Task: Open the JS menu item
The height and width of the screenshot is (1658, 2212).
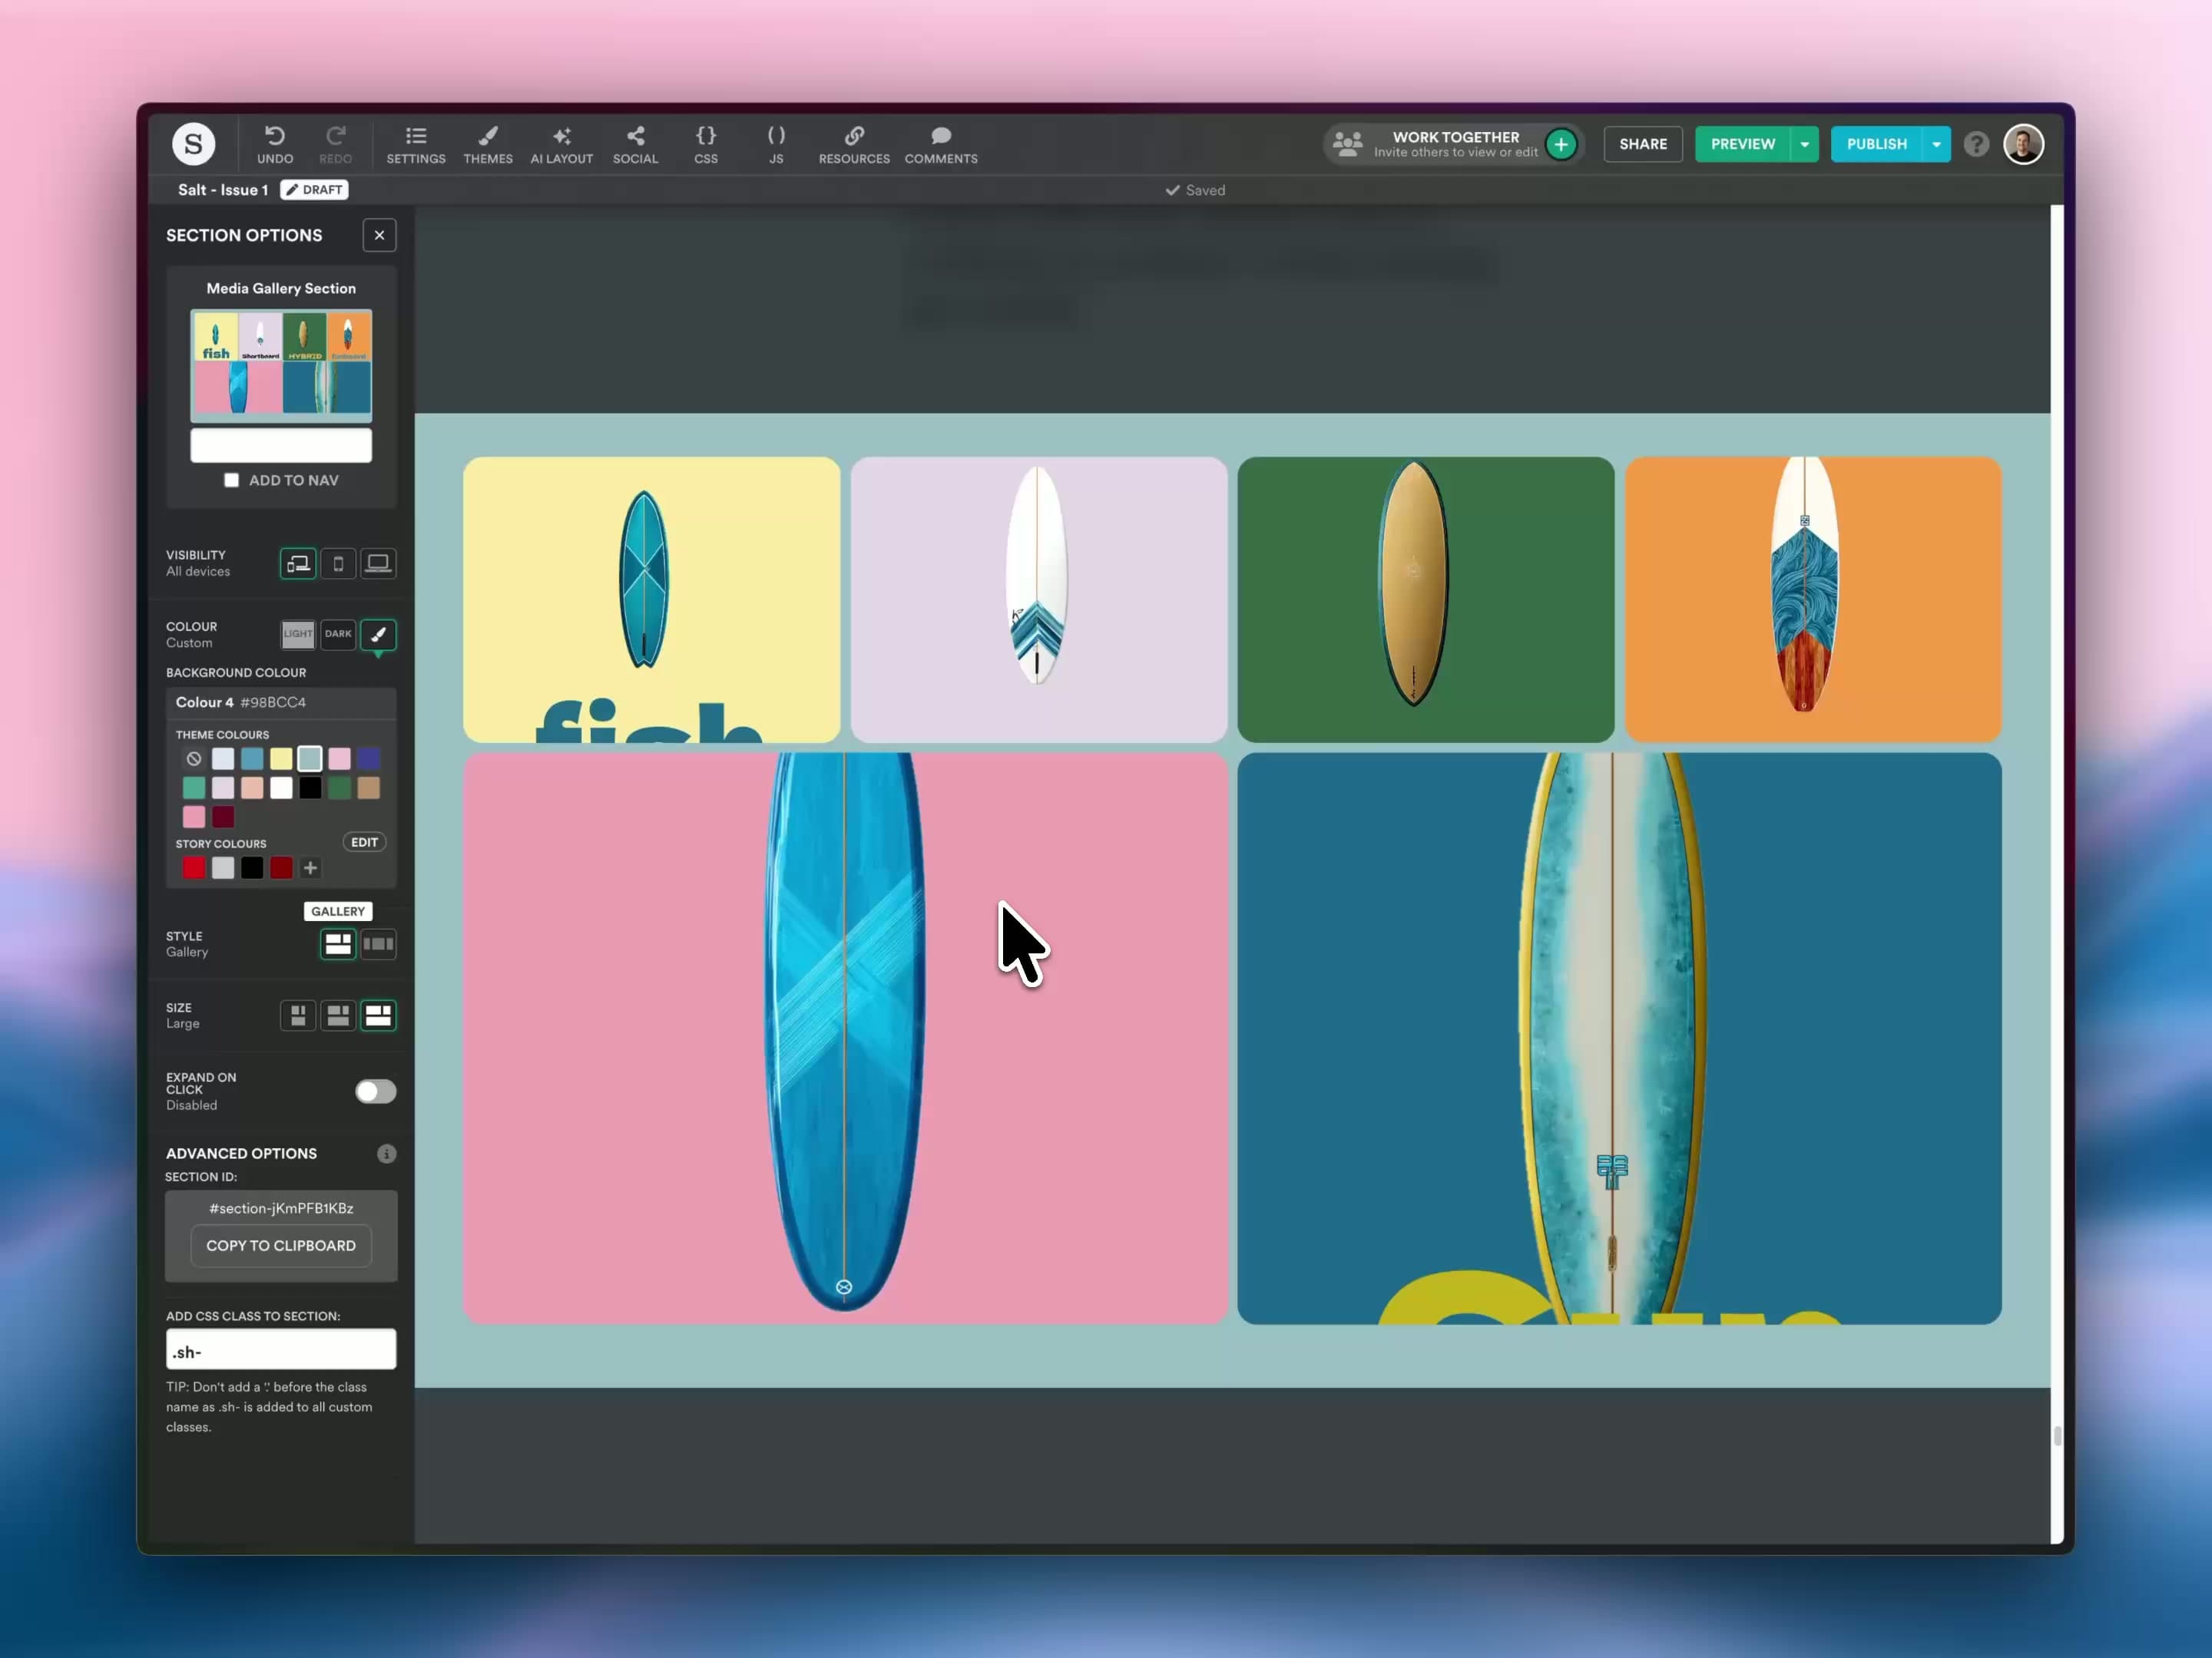Action: (x=775, y=144)
